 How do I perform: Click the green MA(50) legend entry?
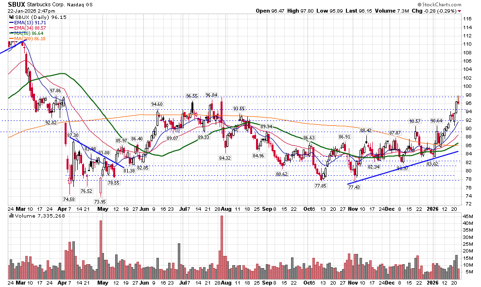(x=27, y=34)
